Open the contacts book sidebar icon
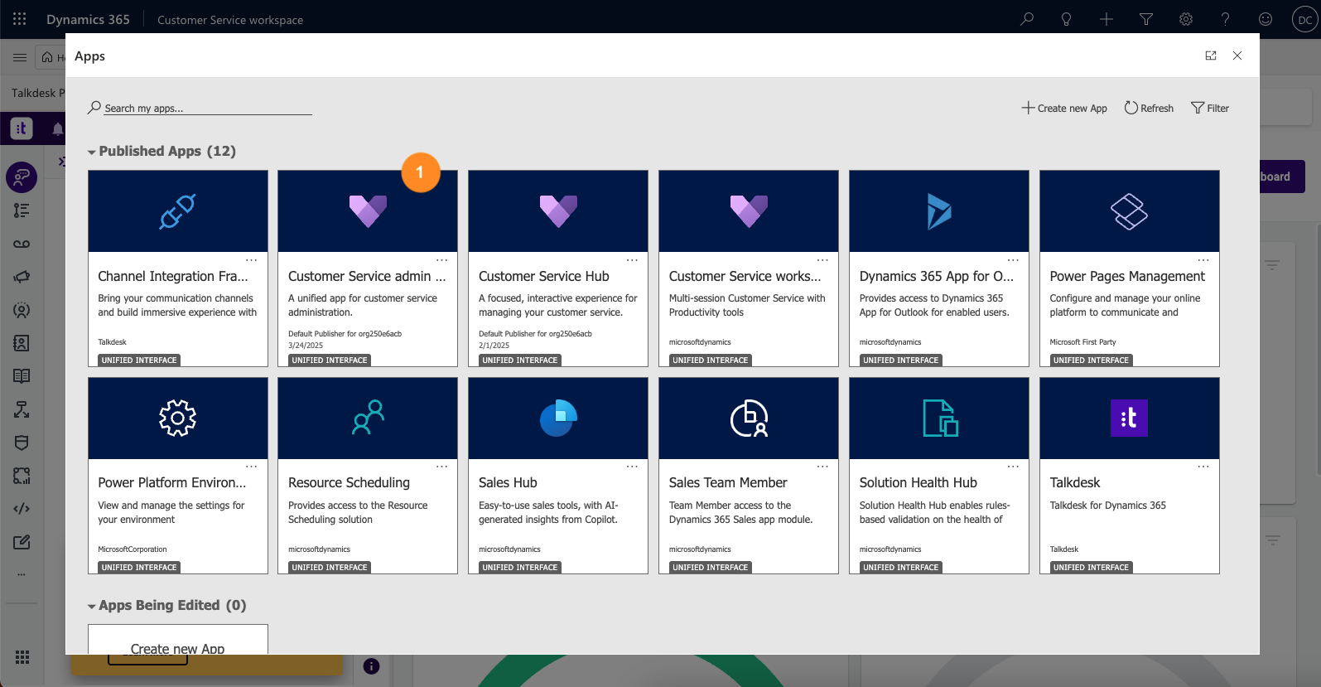Viewport: 1321px width, 687px height. 22,343
